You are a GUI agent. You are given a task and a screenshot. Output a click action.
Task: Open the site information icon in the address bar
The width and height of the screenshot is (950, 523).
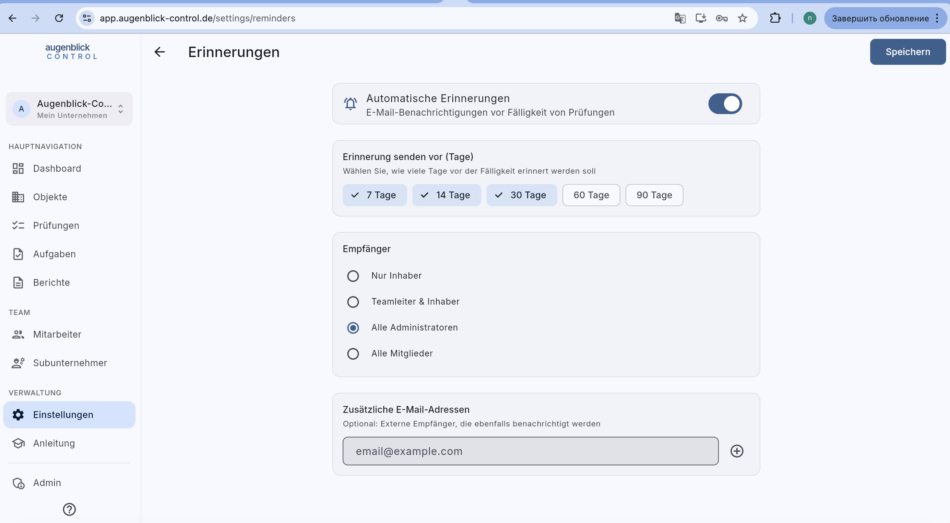pyautogui.click(x=87, y=18)
